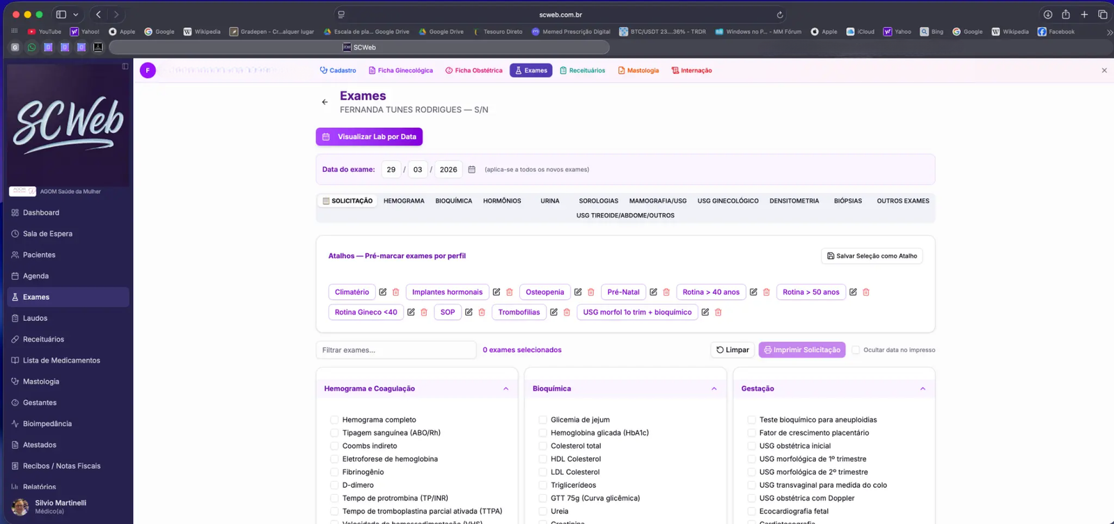
Task: Switch to the HEMOGRAMA tab
Action: (404, 201)
